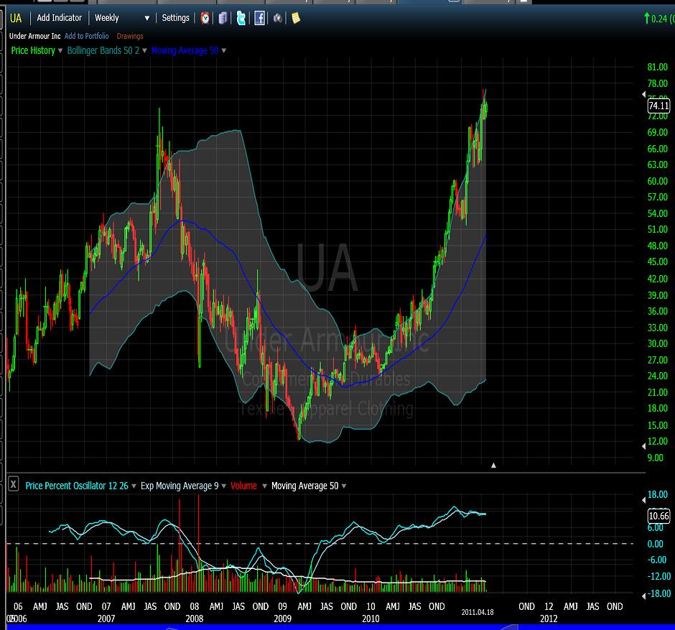
Task: Click the Add Indicator menu
Action: pyautogui.click(x=60, y=18)
